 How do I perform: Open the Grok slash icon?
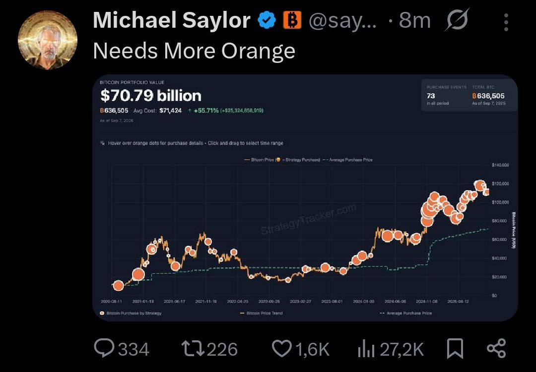click(x=458, y=20)
